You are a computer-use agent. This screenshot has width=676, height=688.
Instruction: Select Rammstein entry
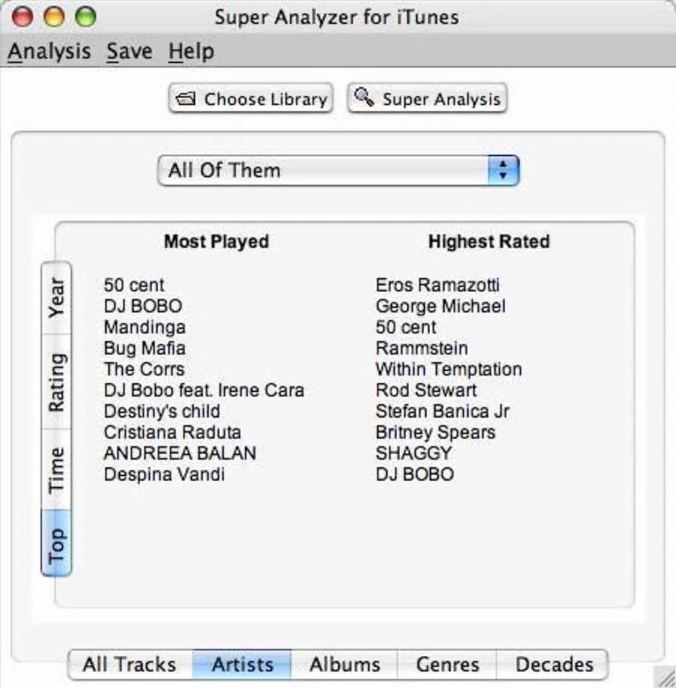point(422,349)
